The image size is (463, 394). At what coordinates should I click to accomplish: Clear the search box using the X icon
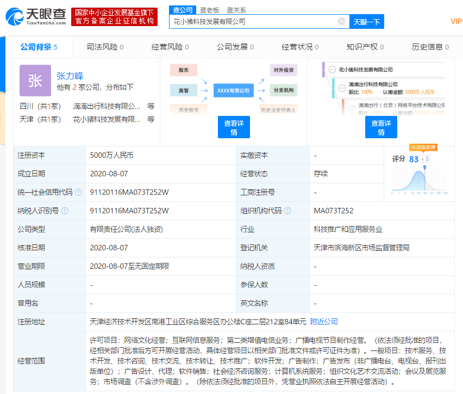pos(342,21)
